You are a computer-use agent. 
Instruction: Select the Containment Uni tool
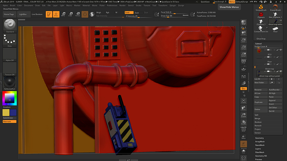pyautogui.click(x=261, y=29)
